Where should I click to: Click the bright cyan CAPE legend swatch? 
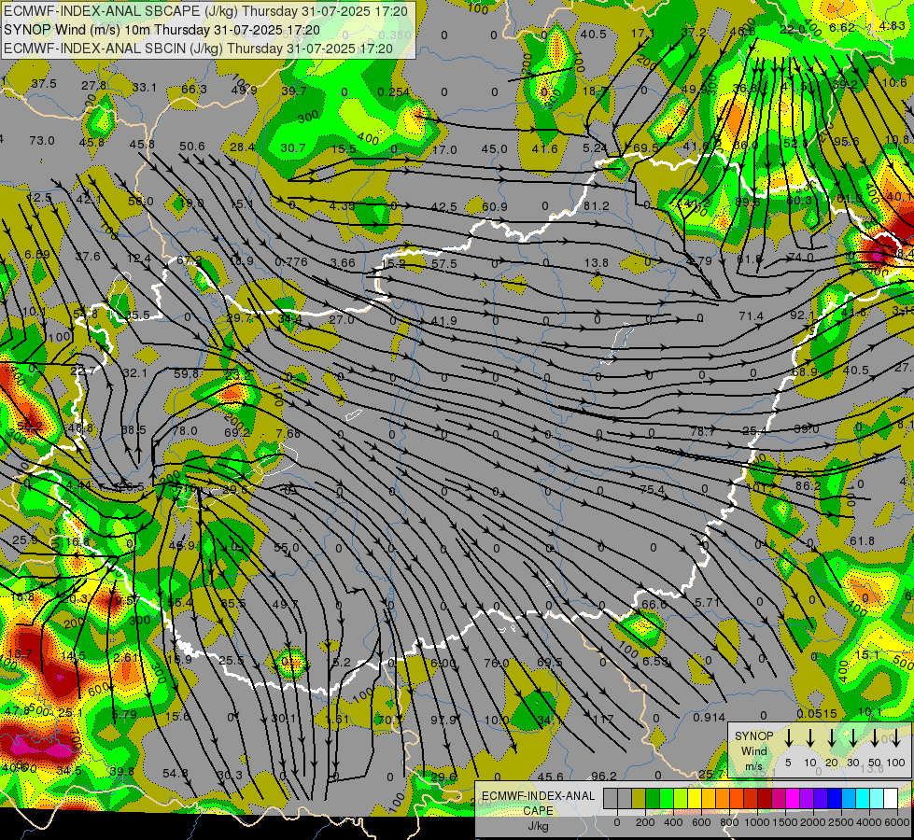862,799
